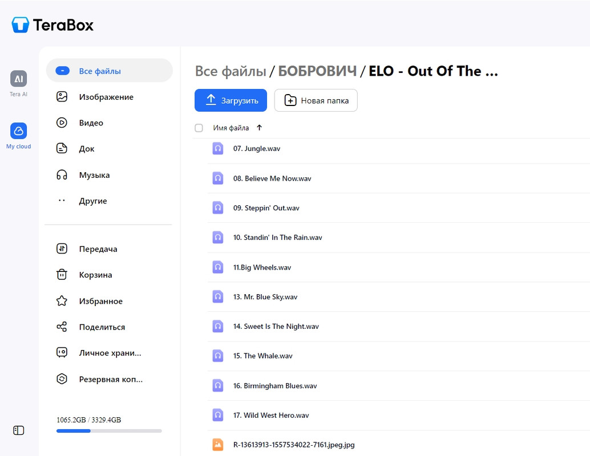Click audio icon next to 17. Wild West Hero.wav
The width and height of the screenshot is (590, 456).
218,415
